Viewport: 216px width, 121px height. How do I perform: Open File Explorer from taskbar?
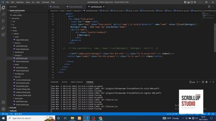(73, 118)
